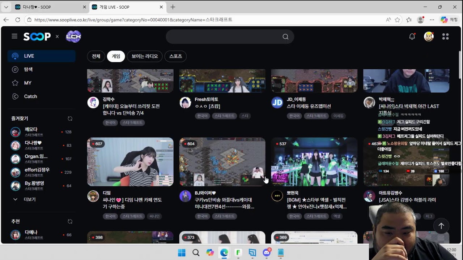Click the SOOP logo
The height and width of the screenshot is (260, 463).
coord(37,36)
